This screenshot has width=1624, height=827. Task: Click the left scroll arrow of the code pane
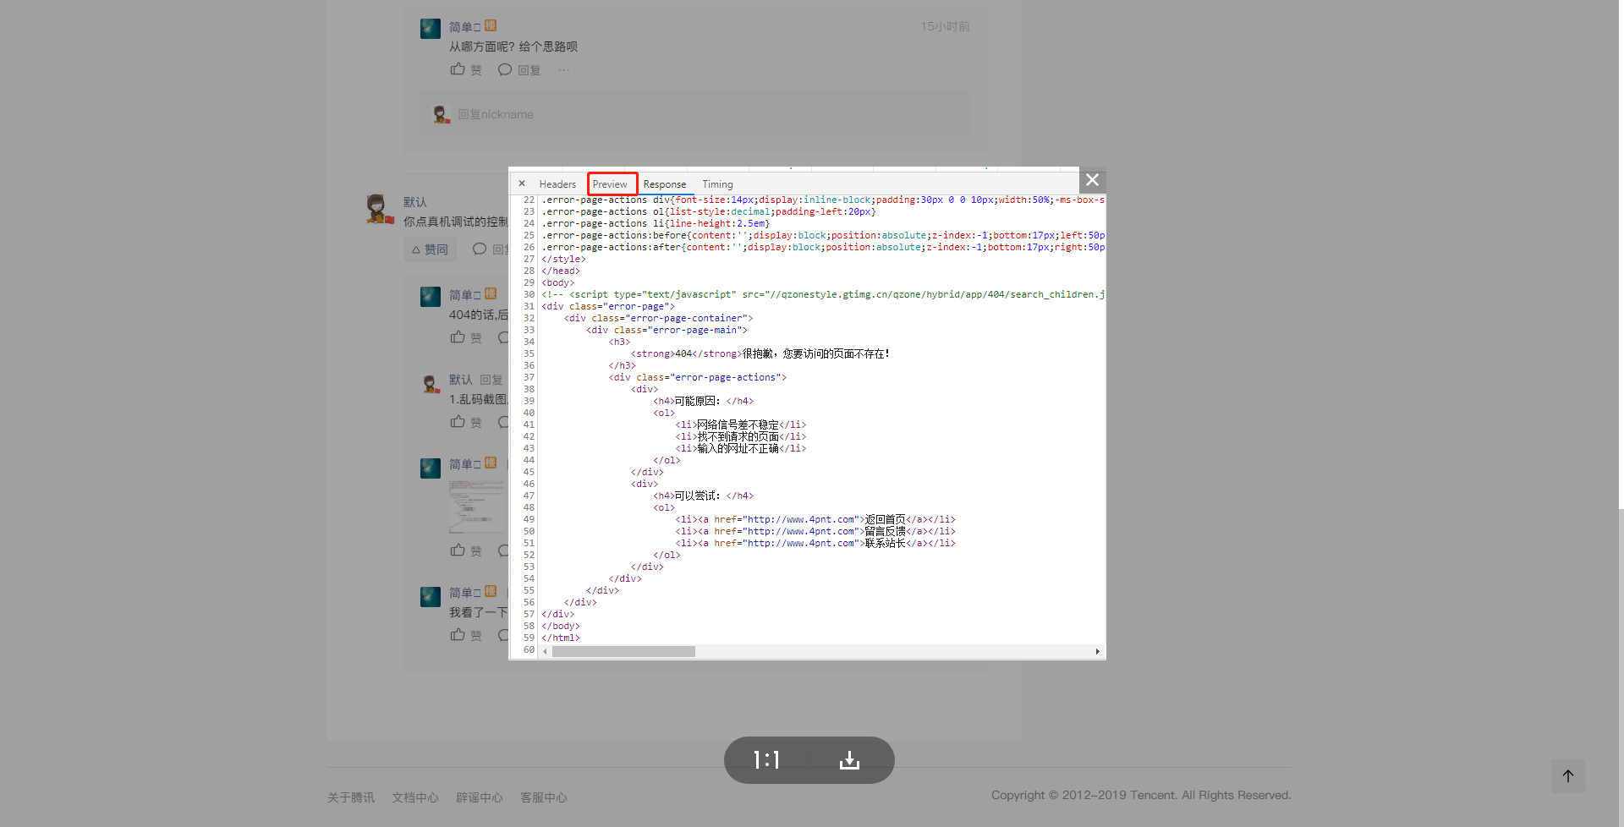click(x=545, y=651)
